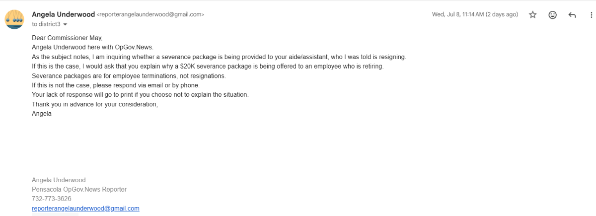The width and height of the screenshot is (596, 216).
Task: Click the 'Dear Commissioner May,' greeting
Action: [x=67, y=38]
